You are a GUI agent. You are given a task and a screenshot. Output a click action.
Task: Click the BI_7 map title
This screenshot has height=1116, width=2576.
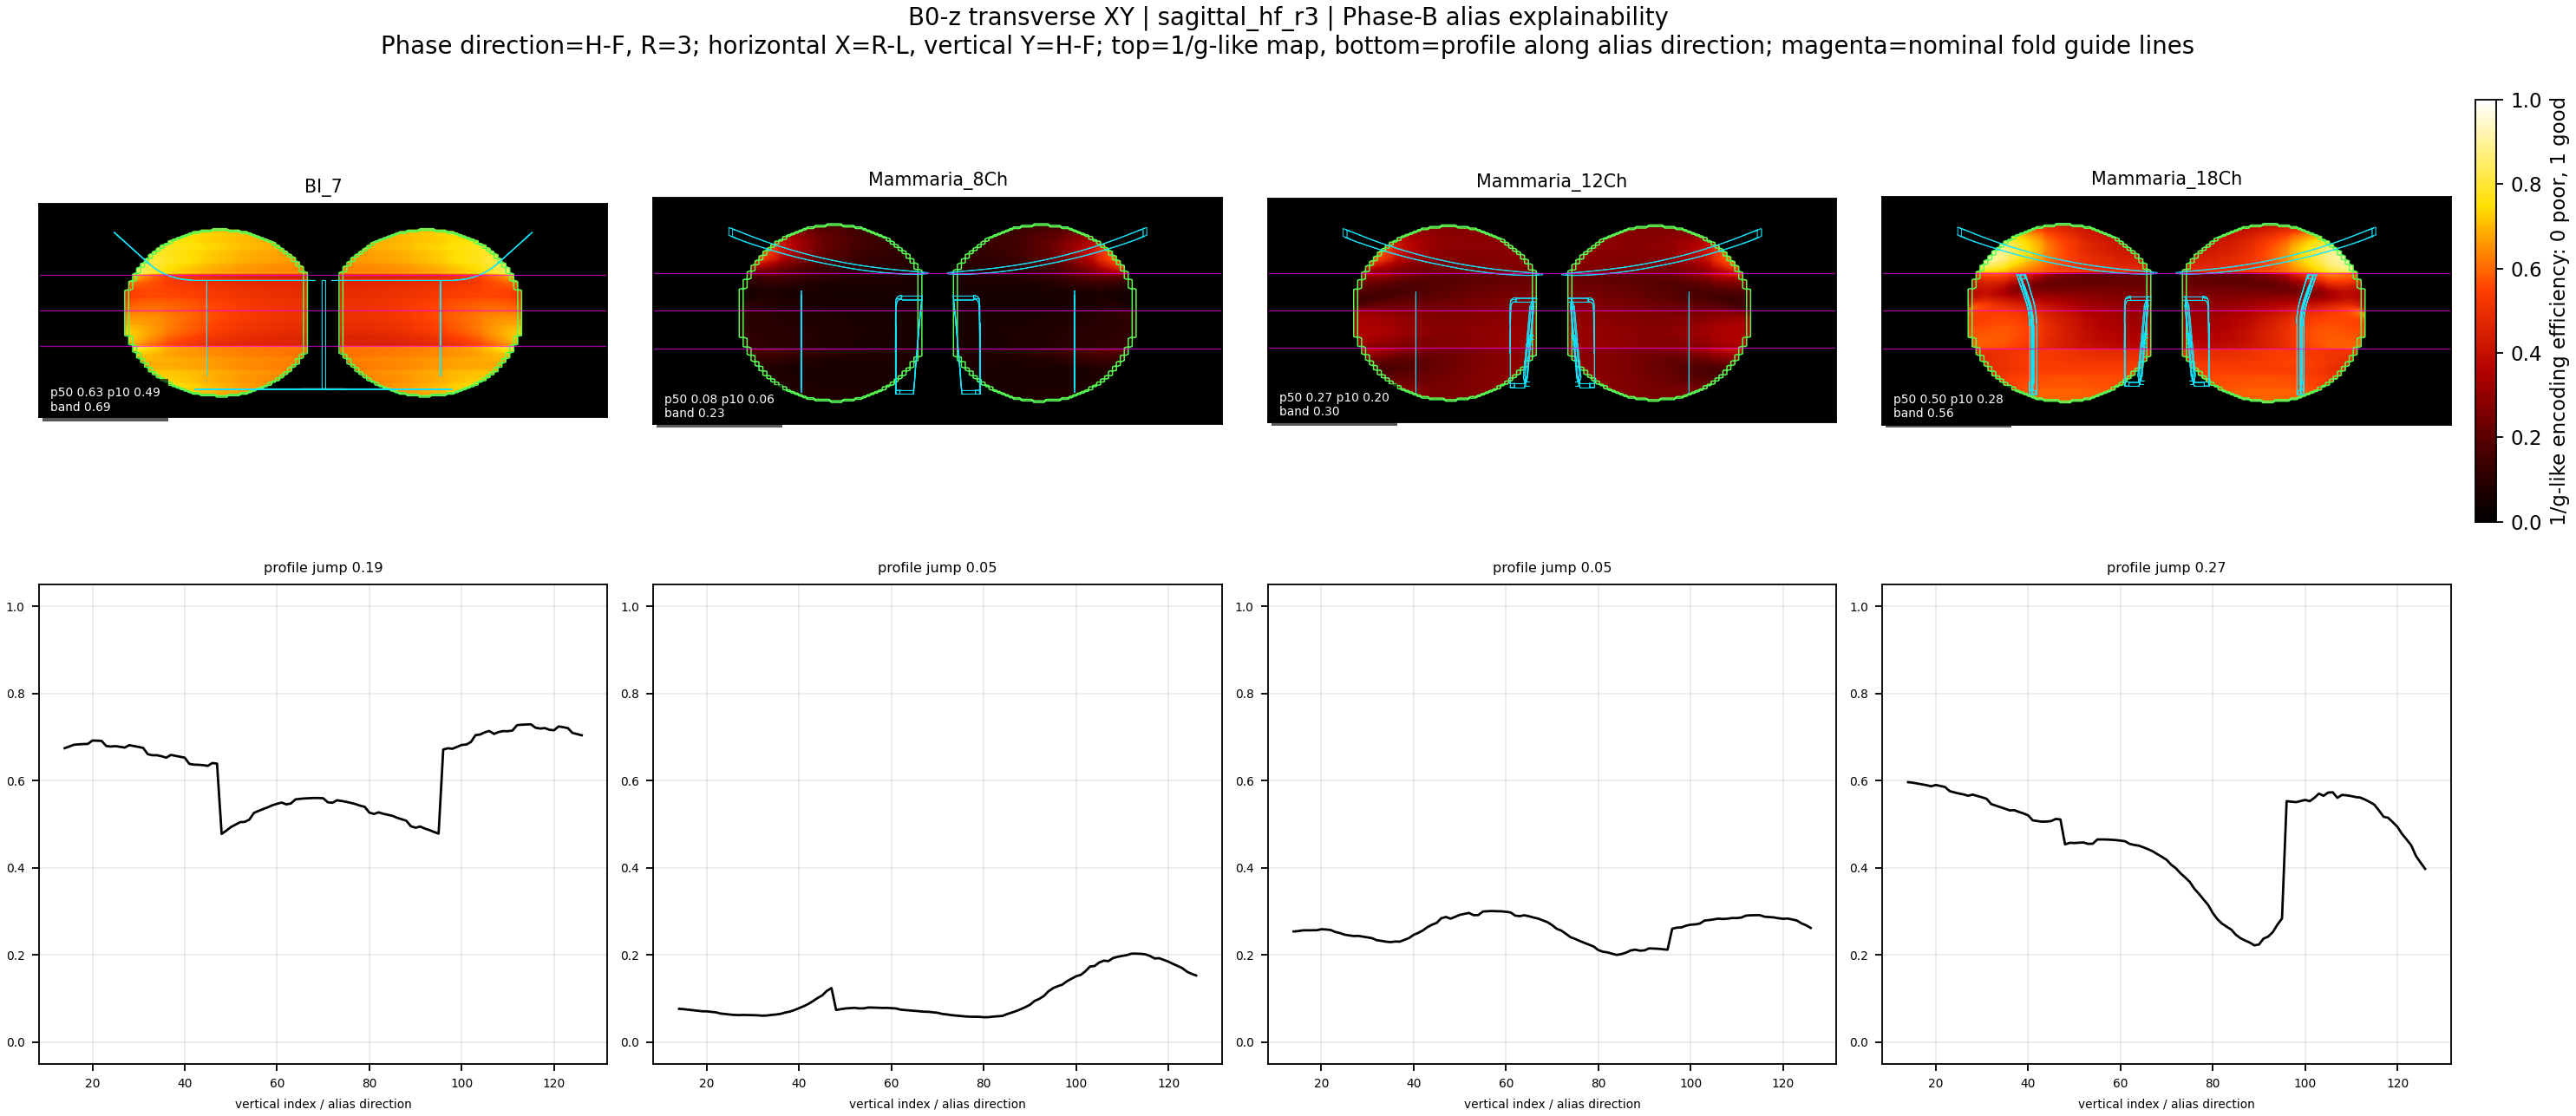click(x=323, y=186)
